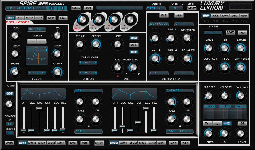Viewport: 255px width, 150px height.
Task: Click the oscillator waveform display
Action: pos(37,55)
